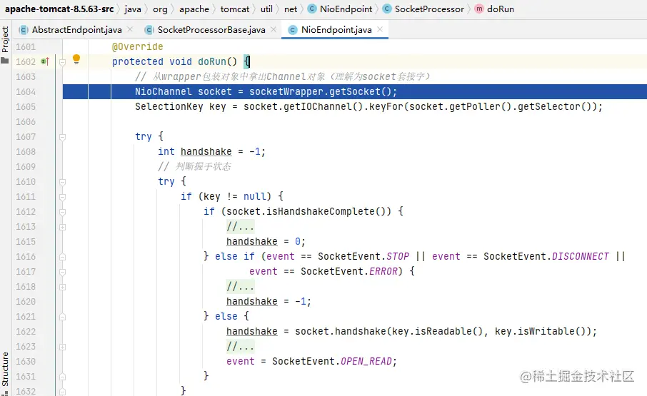Collapse the doRun method fold on line 1602
Viewport: 647px width, 396px height.
62,62
